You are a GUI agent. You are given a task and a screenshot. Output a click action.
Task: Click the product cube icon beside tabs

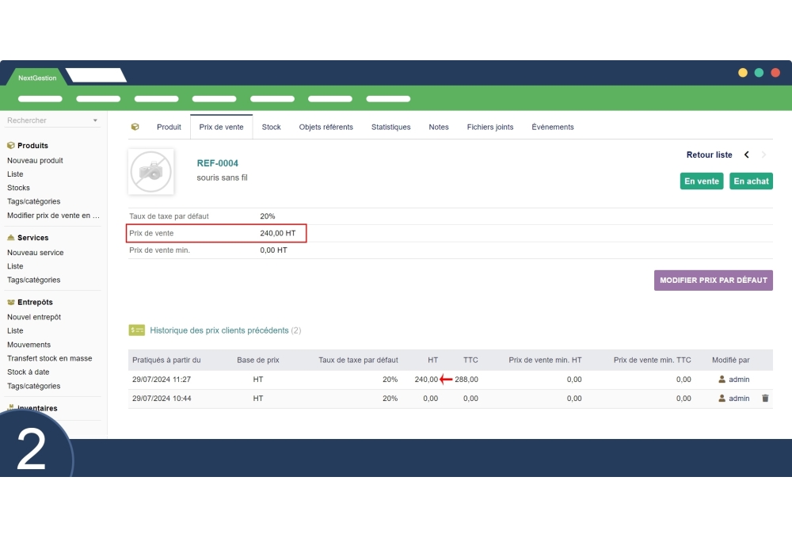135,127
